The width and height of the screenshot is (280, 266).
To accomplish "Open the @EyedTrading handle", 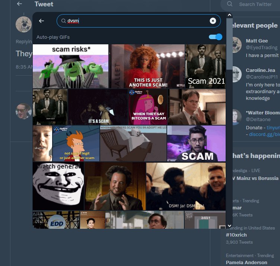I will pos(261,48).
